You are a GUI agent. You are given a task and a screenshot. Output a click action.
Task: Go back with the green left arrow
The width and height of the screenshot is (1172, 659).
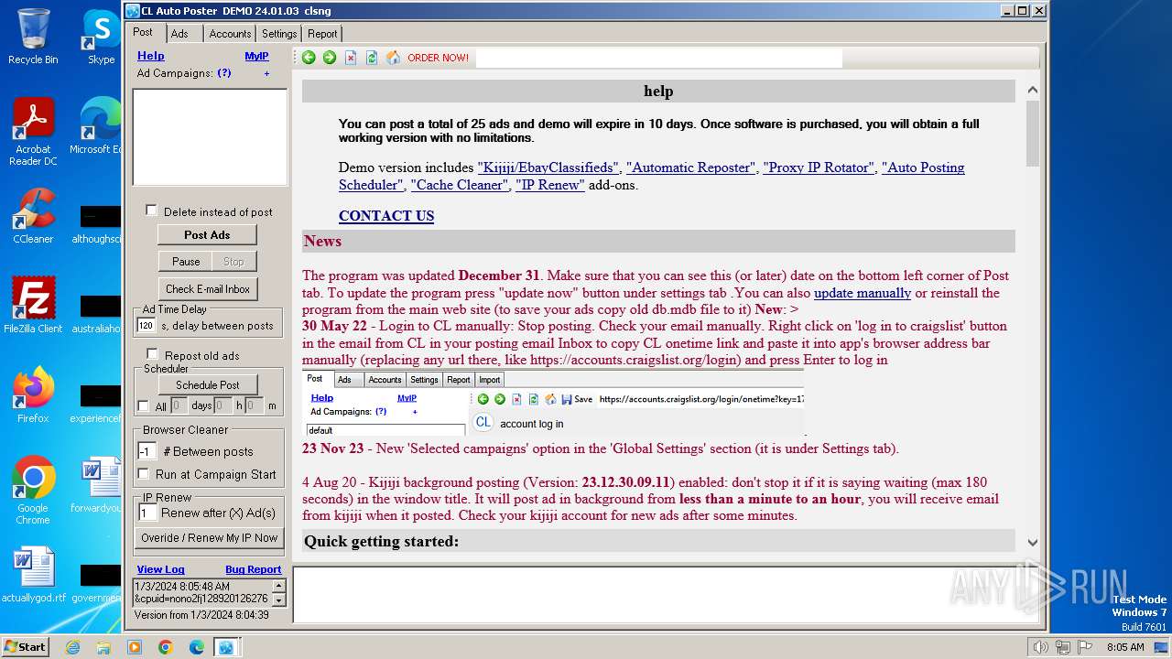click(309, 58)
